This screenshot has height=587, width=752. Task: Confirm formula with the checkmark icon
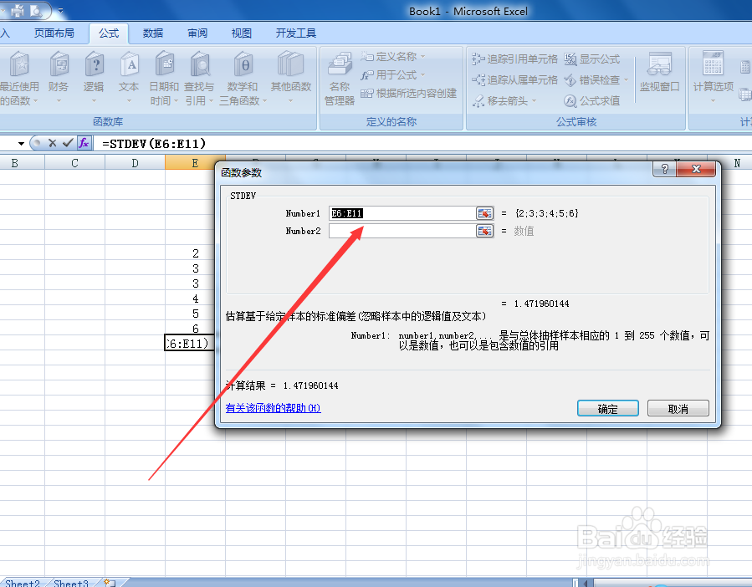[69, 143]
